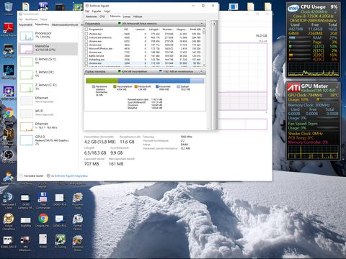
Task: Switch to Áttekintés tab in Resource Monitor
Action: pyautogui.click(x=92, y=17)
